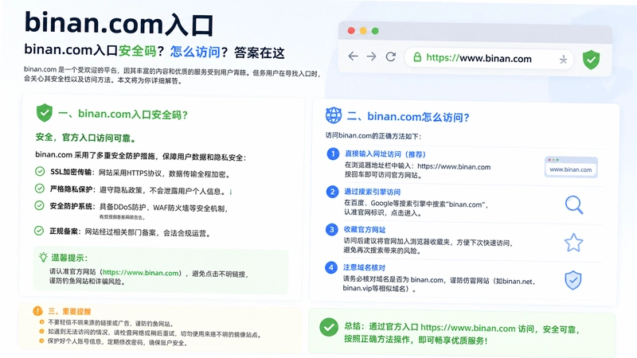This screenshot has height=358, width=637.
Task: Click the browser forward arrow icon
Action: 371,56
